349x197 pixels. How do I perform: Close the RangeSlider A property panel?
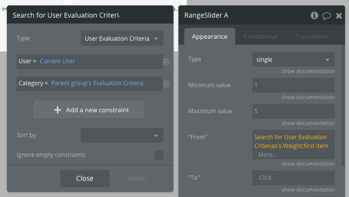[339, 15]
